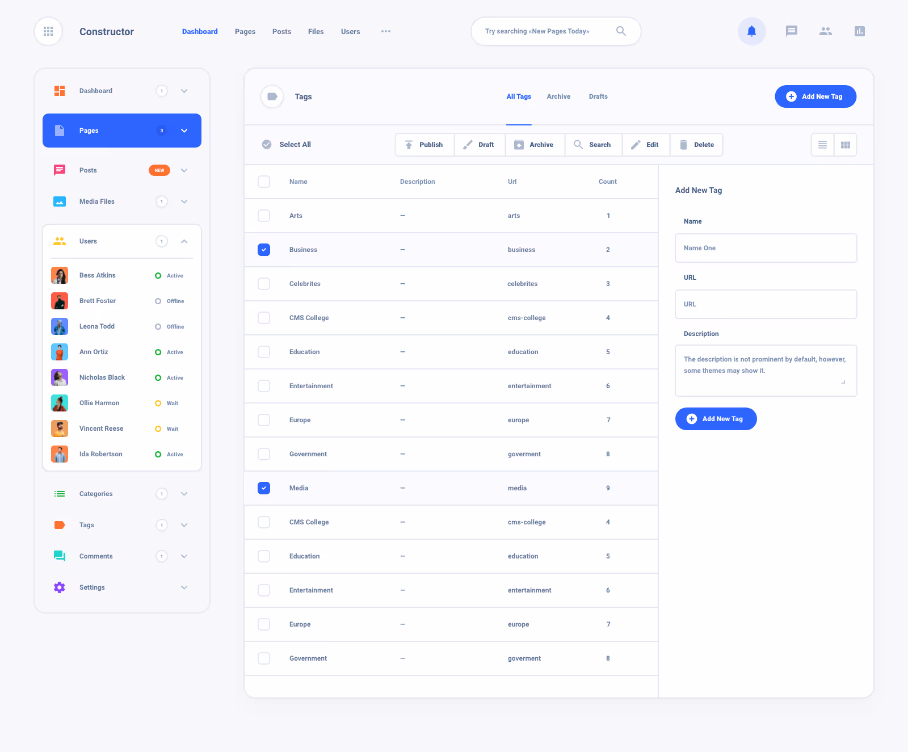Screen dimensions: 908x752
Task: Open Posts from the top navigation menu
Action: click(281, 31)
